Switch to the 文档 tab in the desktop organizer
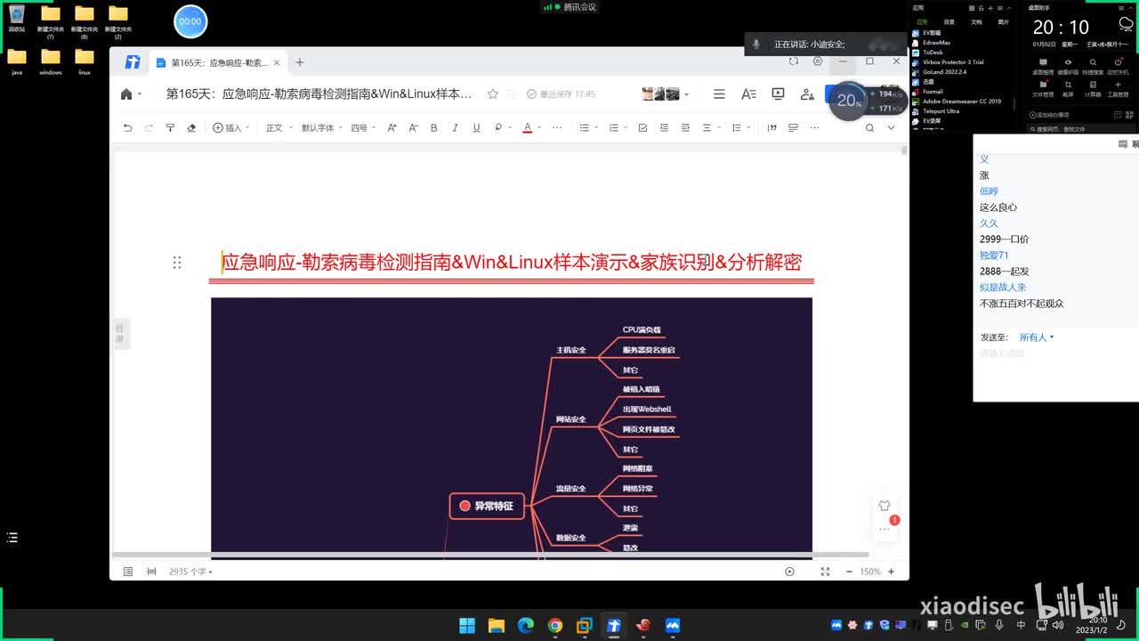This screenshot has height=641, width=1139. (976, 22)
